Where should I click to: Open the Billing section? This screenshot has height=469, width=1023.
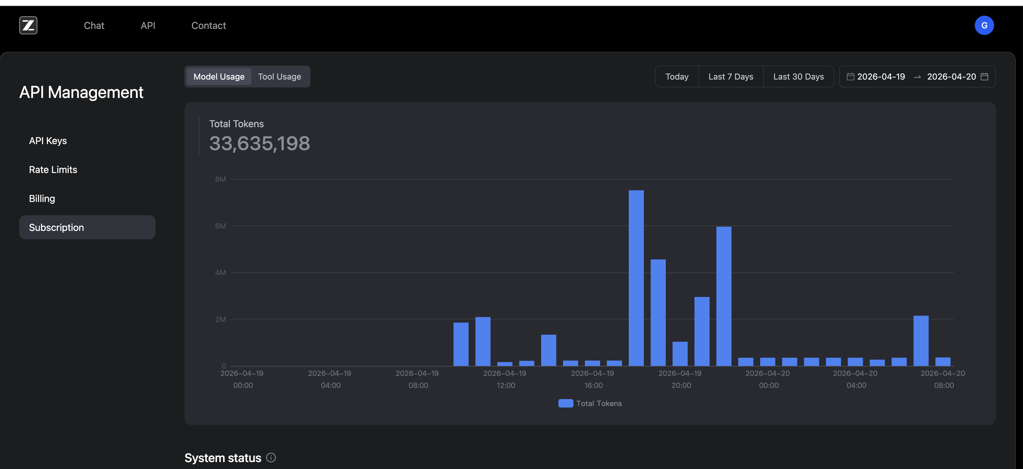point(42,199)
